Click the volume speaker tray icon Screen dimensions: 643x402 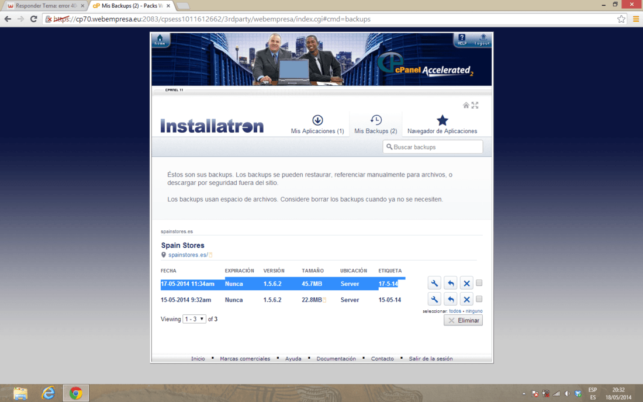pos(567,394)
